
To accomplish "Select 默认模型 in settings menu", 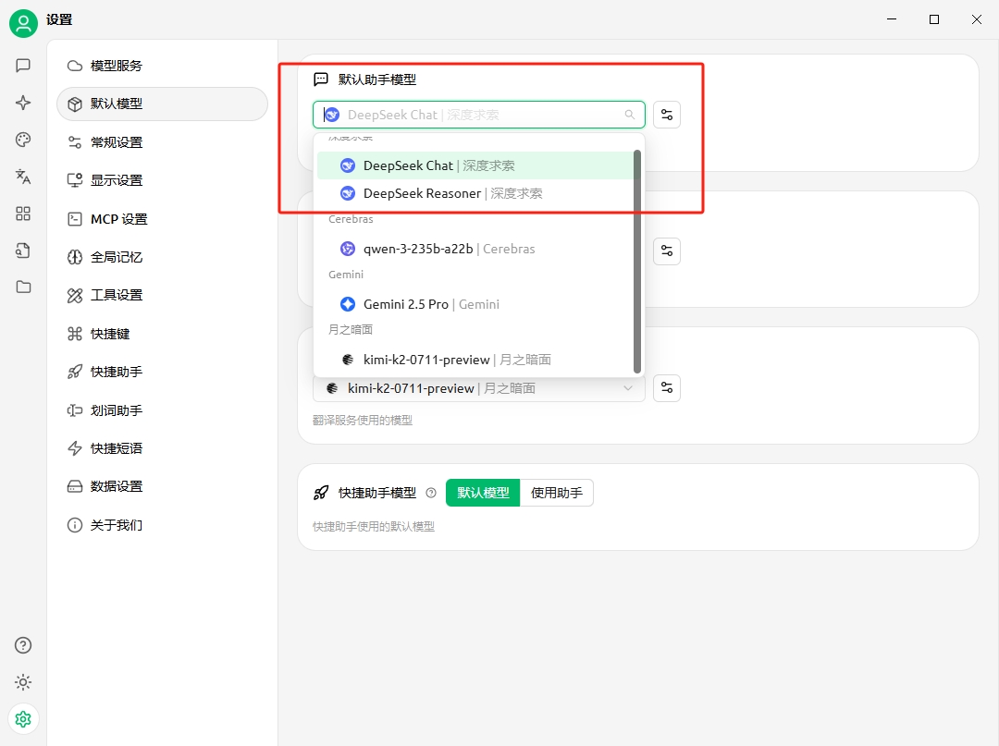I will coord(163,104).
